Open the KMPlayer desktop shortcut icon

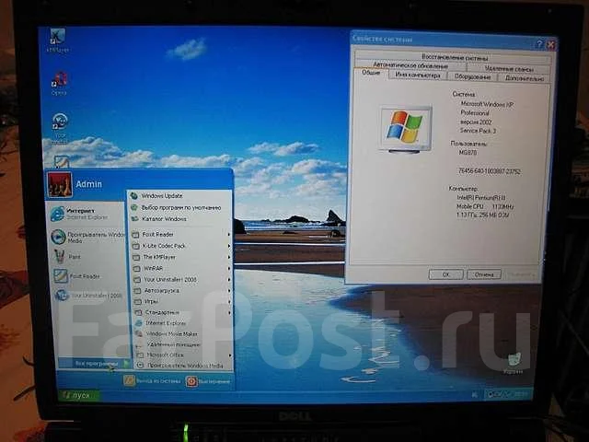pos(58,40)
